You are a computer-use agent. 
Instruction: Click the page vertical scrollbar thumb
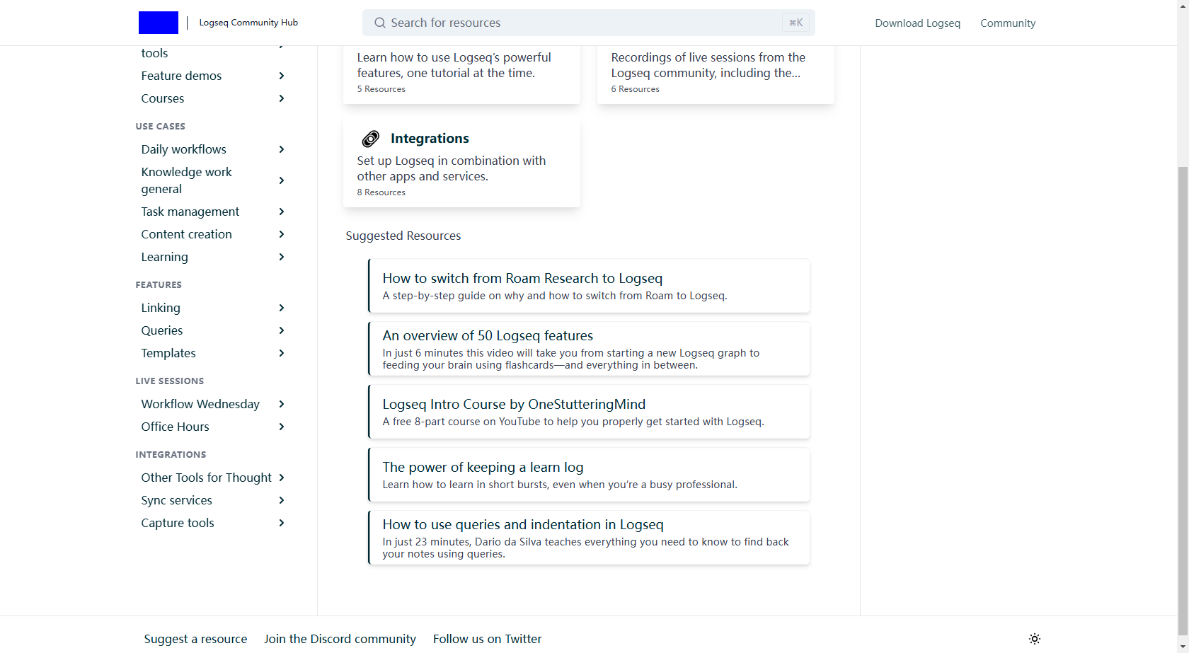pyautogui.click(x=1183, y=396)
